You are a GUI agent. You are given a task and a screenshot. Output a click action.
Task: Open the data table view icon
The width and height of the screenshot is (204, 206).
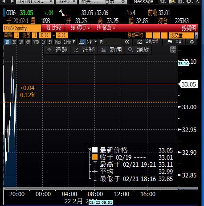click(101, 42)
